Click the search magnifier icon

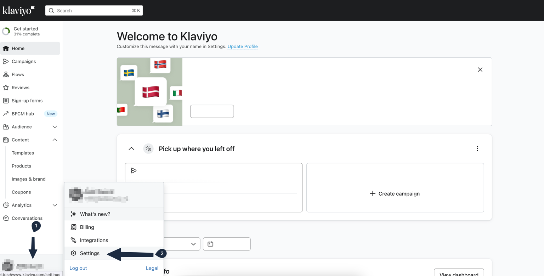click(51, 11)
